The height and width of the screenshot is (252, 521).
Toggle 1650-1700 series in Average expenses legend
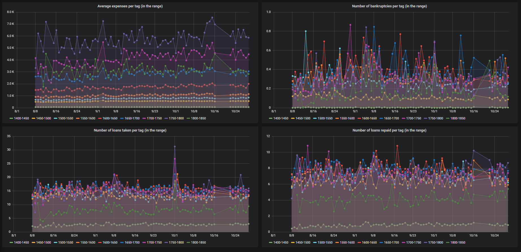[130, 118]
